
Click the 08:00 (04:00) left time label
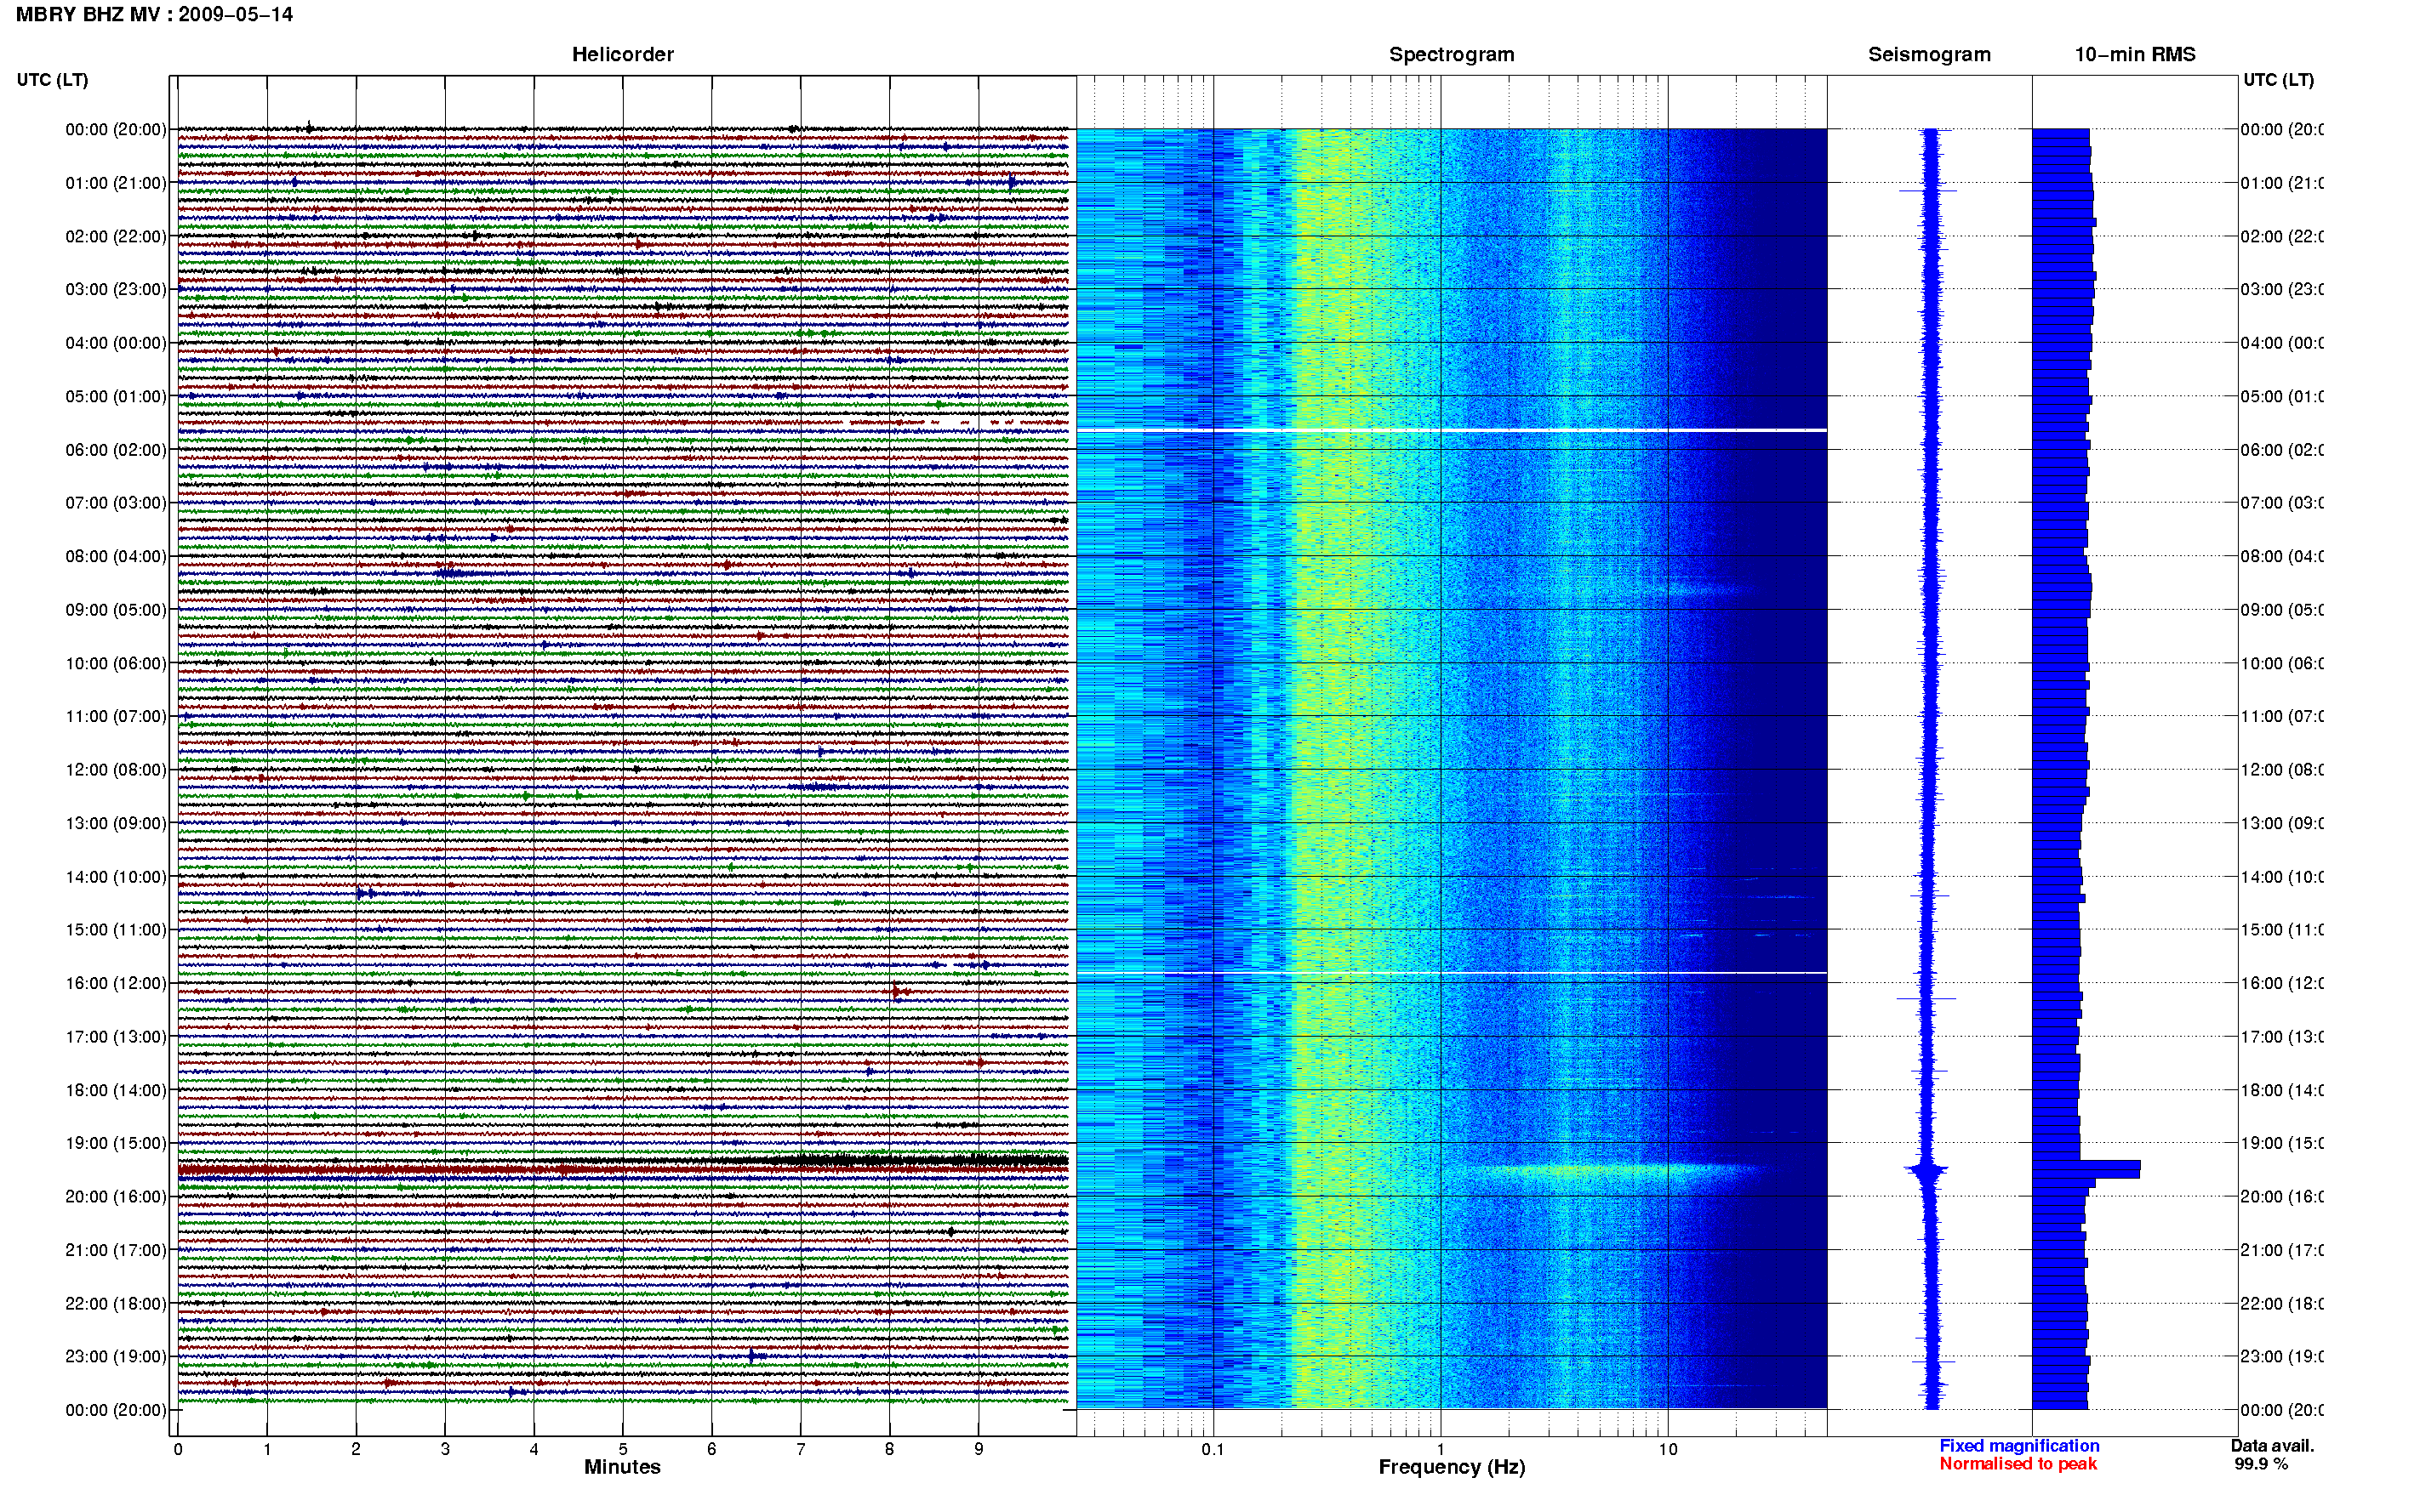tap(116, 557)
